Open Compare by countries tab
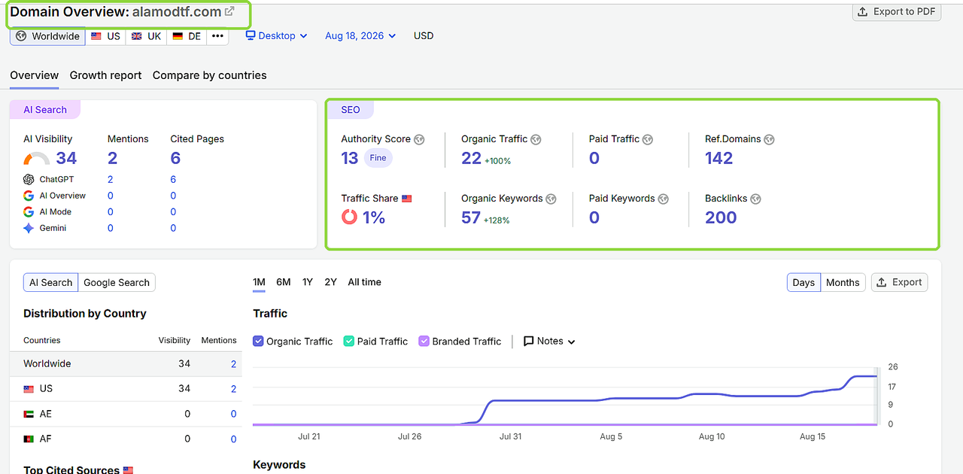 [210, 75]
